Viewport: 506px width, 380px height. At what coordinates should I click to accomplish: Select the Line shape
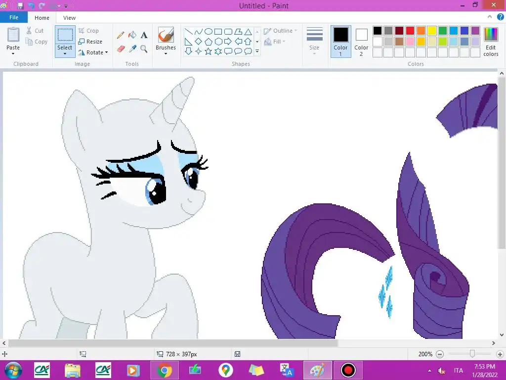click(x=189, y=32)
